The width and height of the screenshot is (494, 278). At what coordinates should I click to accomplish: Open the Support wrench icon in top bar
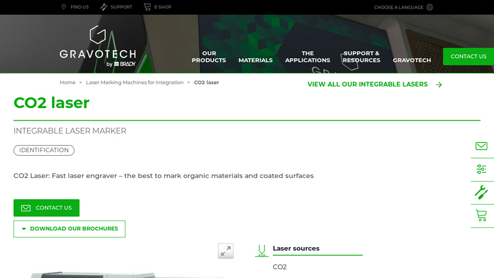pyautogui.click(x=104, y=7)
